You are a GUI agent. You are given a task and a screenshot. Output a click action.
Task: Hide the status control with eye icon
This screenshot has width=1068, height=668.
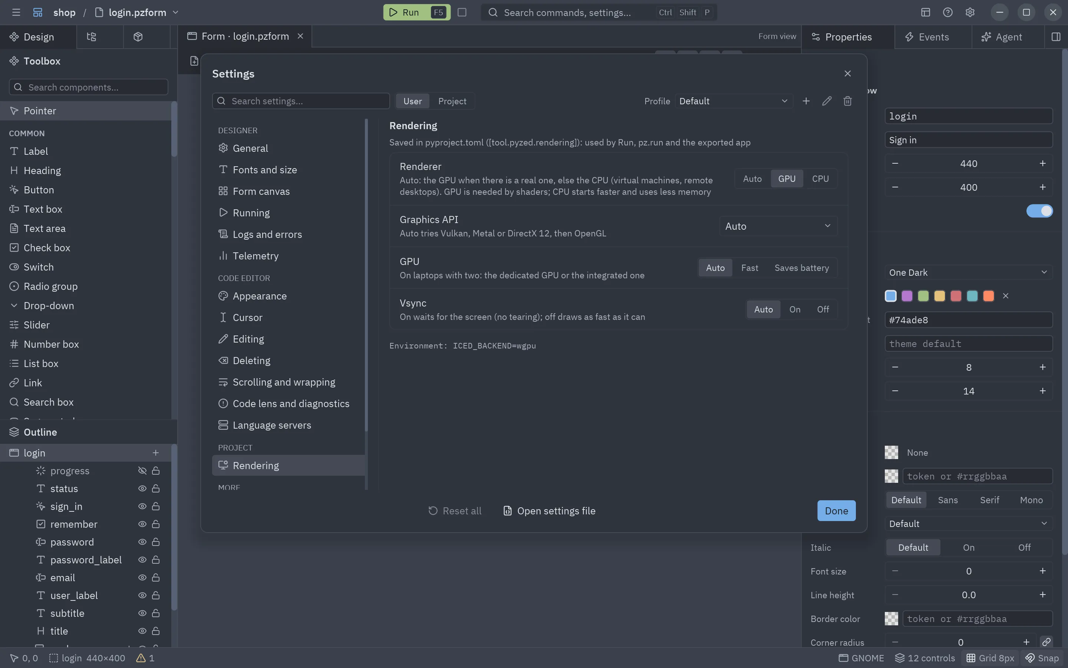tap(142, 489)
